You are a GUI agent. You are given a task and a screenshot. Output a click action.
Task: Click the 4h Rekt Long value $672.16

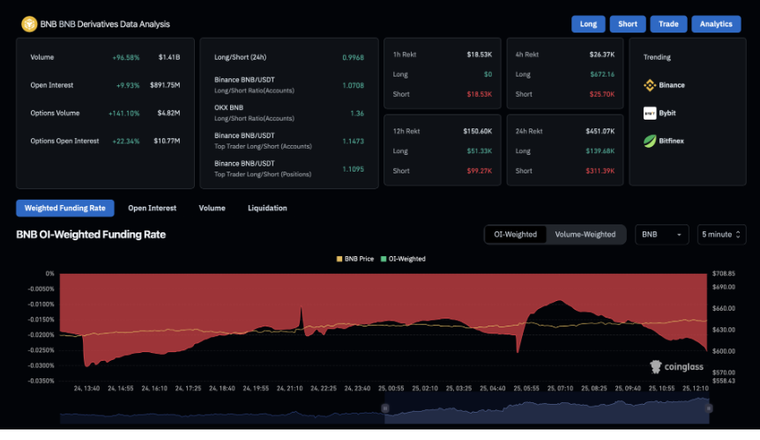602,75
